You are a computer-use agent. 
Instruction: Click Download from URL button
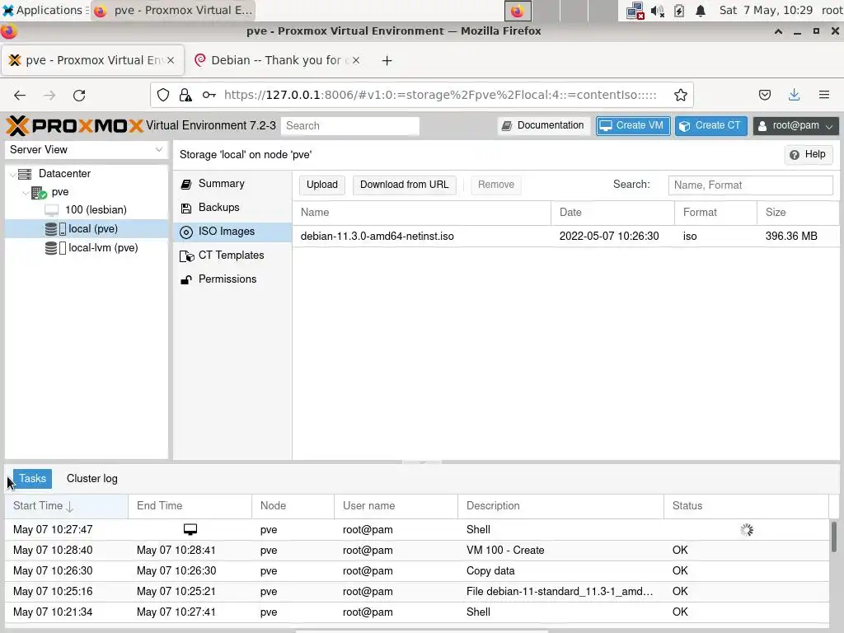pyautogui.click(x=404, y=185)
